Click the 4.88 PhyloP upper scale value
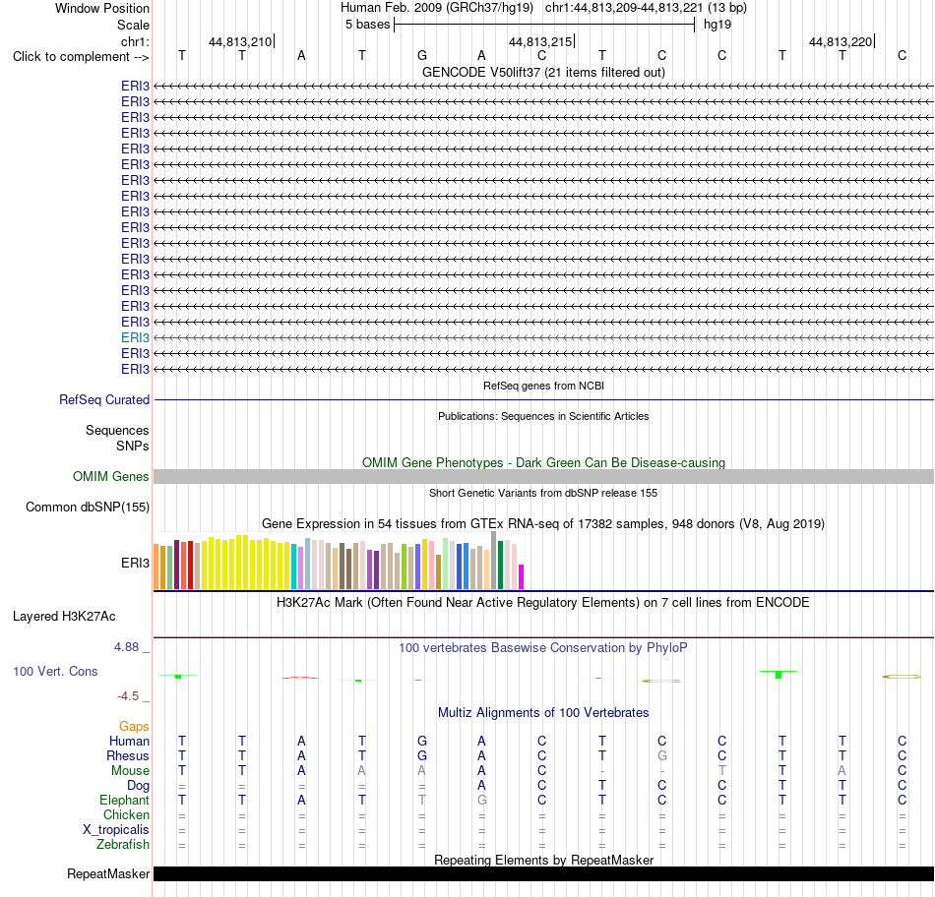 126,646
